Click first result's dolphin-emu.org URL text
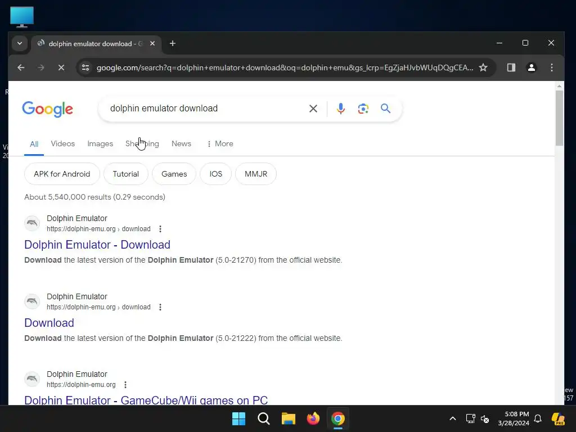 [x=98, y=229]
